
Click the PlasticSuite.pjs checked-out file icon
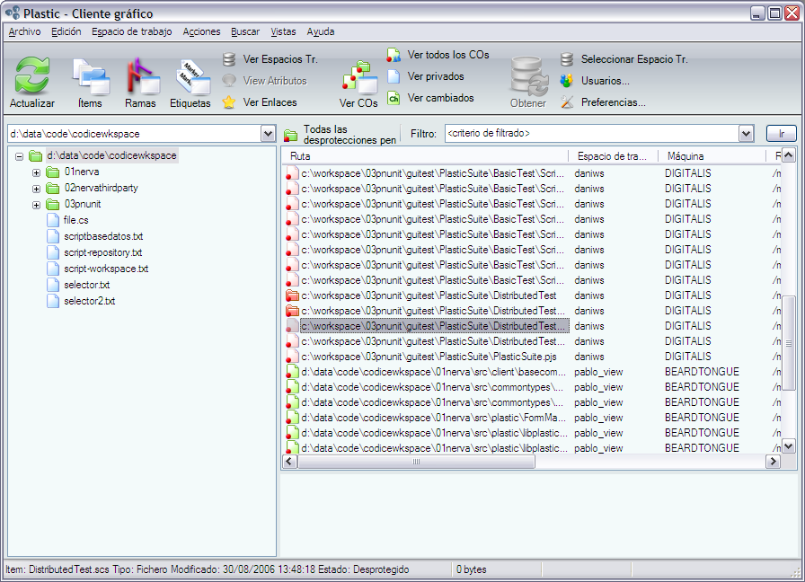(x=292, y=357)
